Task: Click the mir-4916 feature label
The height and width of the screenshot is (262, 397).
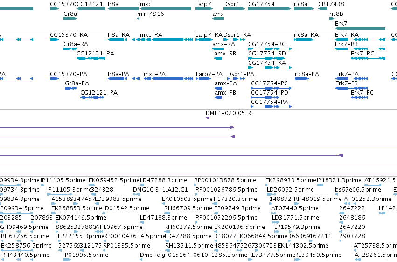Action: 150,14
